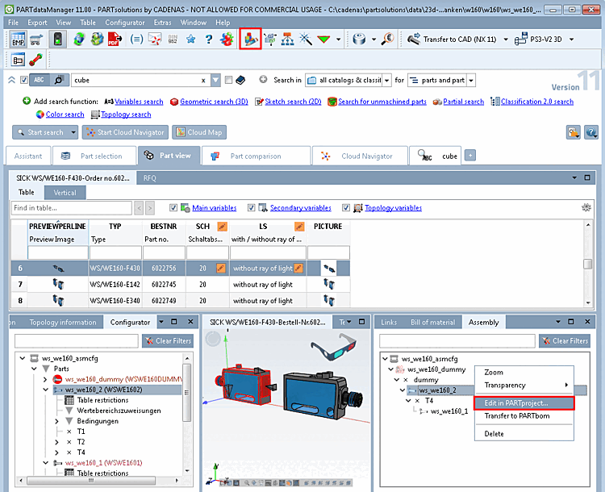Switch to the Part selection tab
The image size is (605, 492).
pyautogui.click(x=94, y=156)
